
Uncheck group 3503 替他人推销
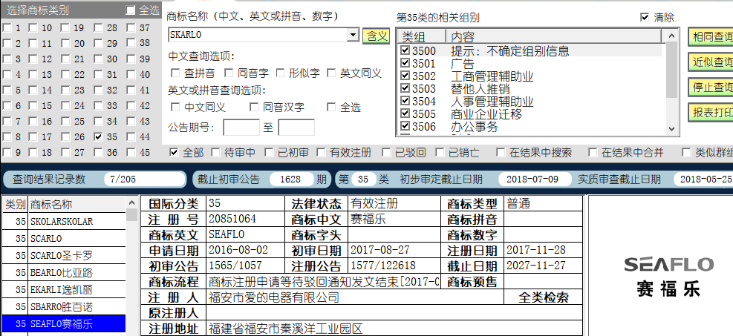point(405,88)
